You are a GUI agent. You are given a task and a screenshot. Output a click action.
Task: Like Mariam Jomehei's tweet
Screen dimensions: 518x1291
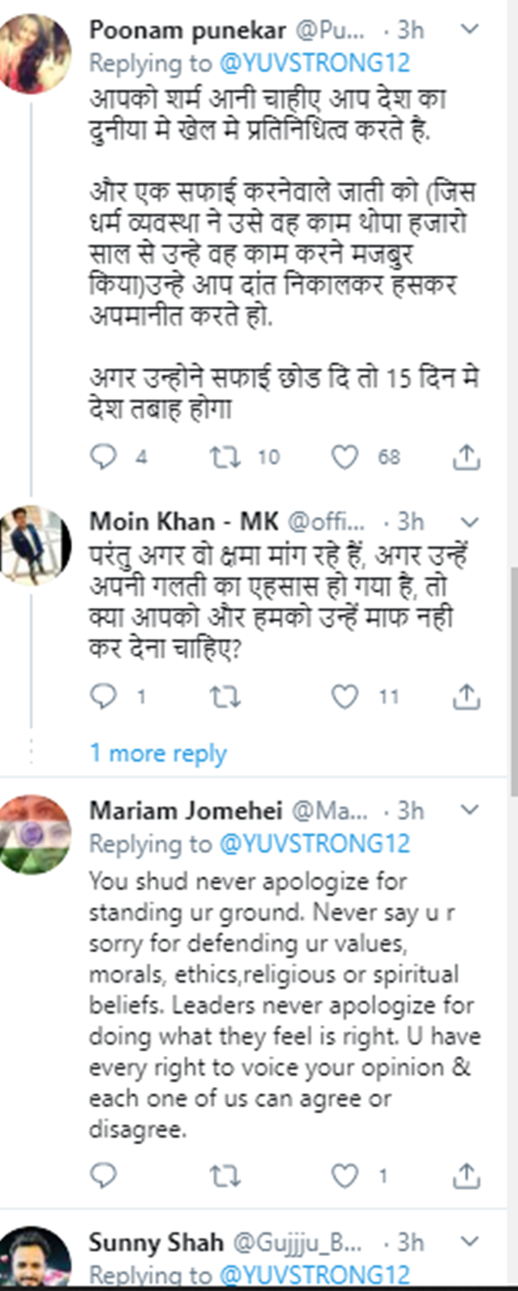[344, 1175]
